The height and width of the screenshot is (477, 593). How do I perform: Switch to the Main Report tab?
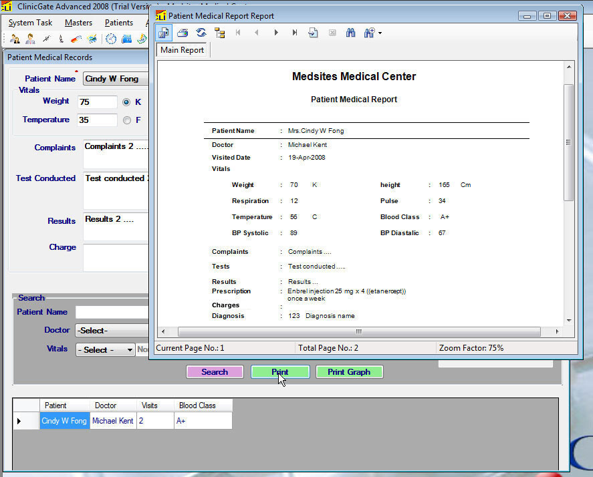click(182, 50)
